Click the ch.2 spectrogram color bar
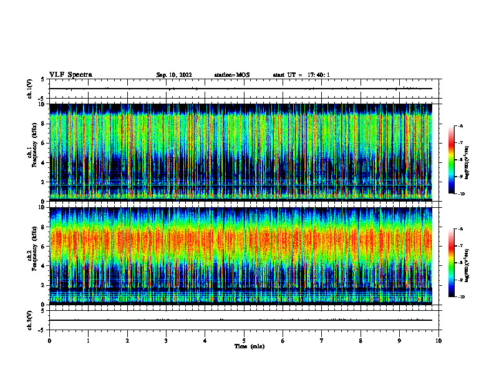This screenshot has width=494, height=382. (x=451, y=263)
